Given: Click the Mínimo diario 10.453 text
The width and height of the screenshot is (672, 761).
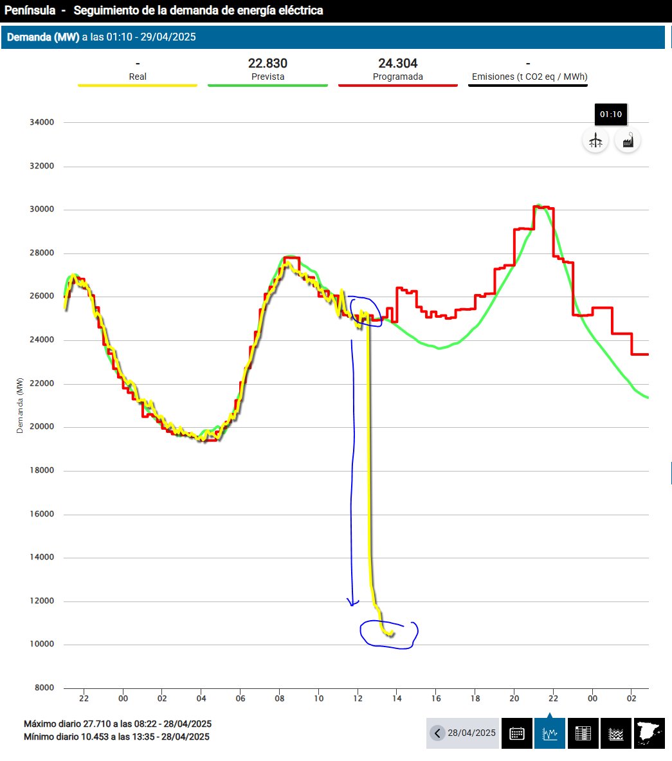Looking at the screenshot, I should pyautogui.click(x=116, y=737).
